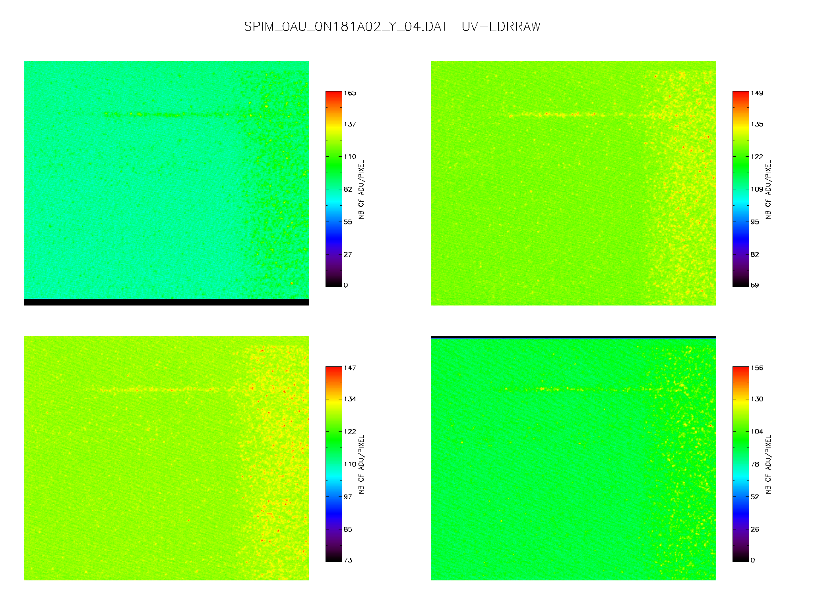Click the black strip above the image beside the 156 bar
Screen dimensions: 814x611
click(x=574, y=337)
